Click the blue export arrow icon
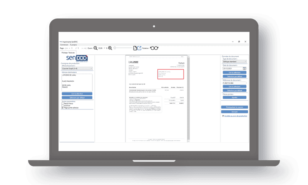Screen dimensions: 308x185 click(139, 48)
